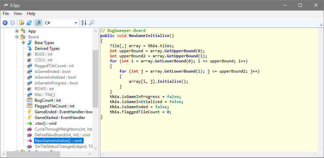Click the Base Types up-arrow icon
324x158 pixels.
[30, 43]
